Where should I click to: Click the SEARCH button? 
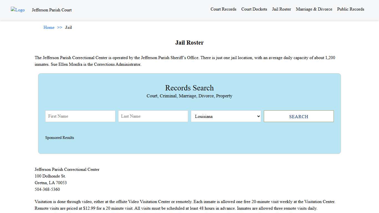[x=299, y=116]
